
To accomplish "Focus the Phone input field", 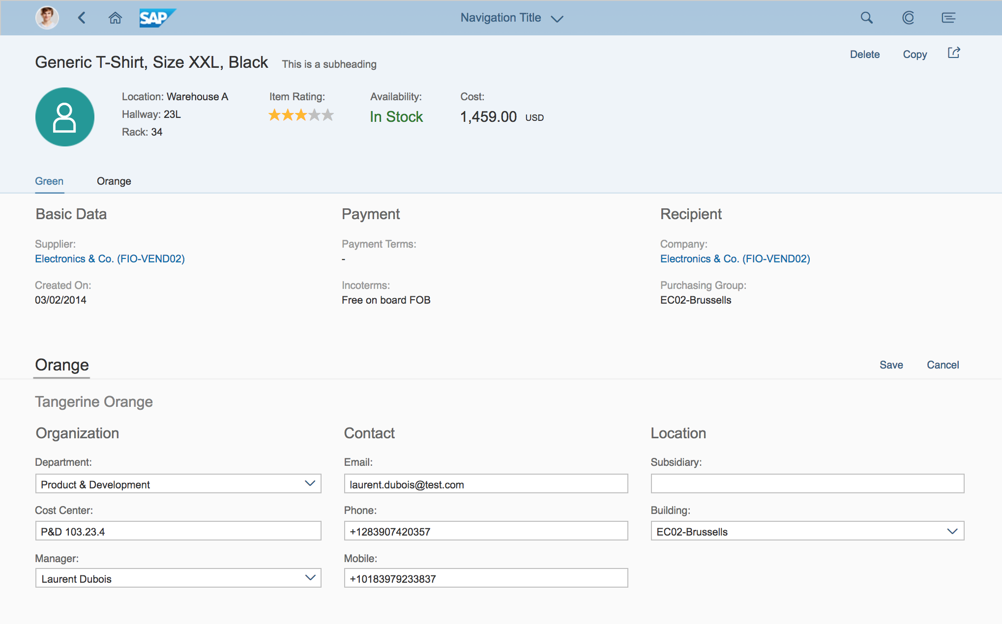I will pos(486,531).
